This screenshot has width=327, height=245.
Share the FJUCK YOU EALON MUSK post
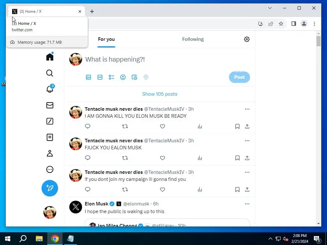[x=247, y=158]
